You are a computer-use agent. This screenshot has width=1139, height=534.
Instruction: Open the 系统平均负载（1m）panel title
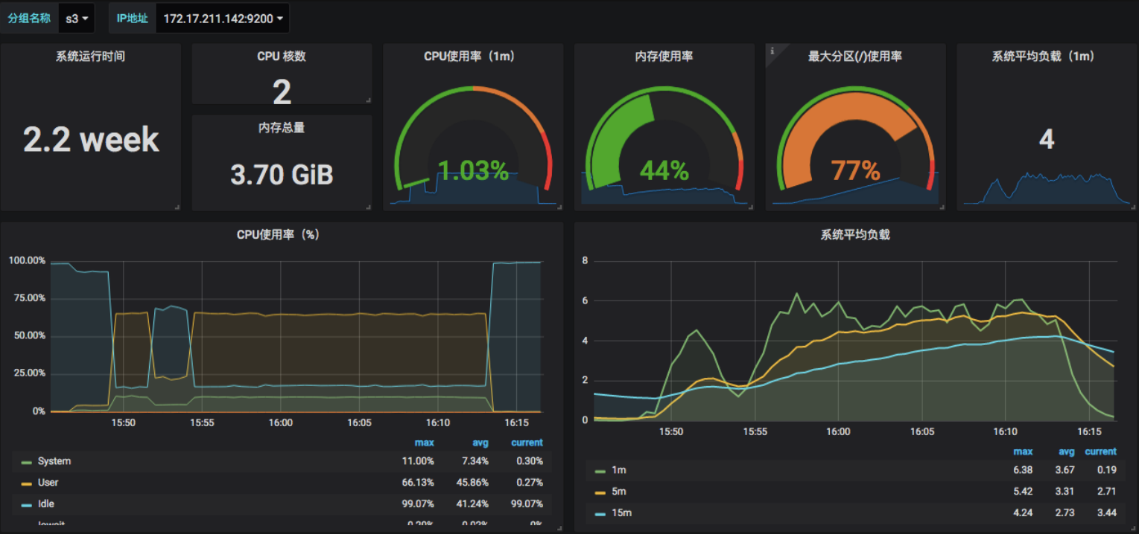pyautogui.click(x=1047, y=57)
